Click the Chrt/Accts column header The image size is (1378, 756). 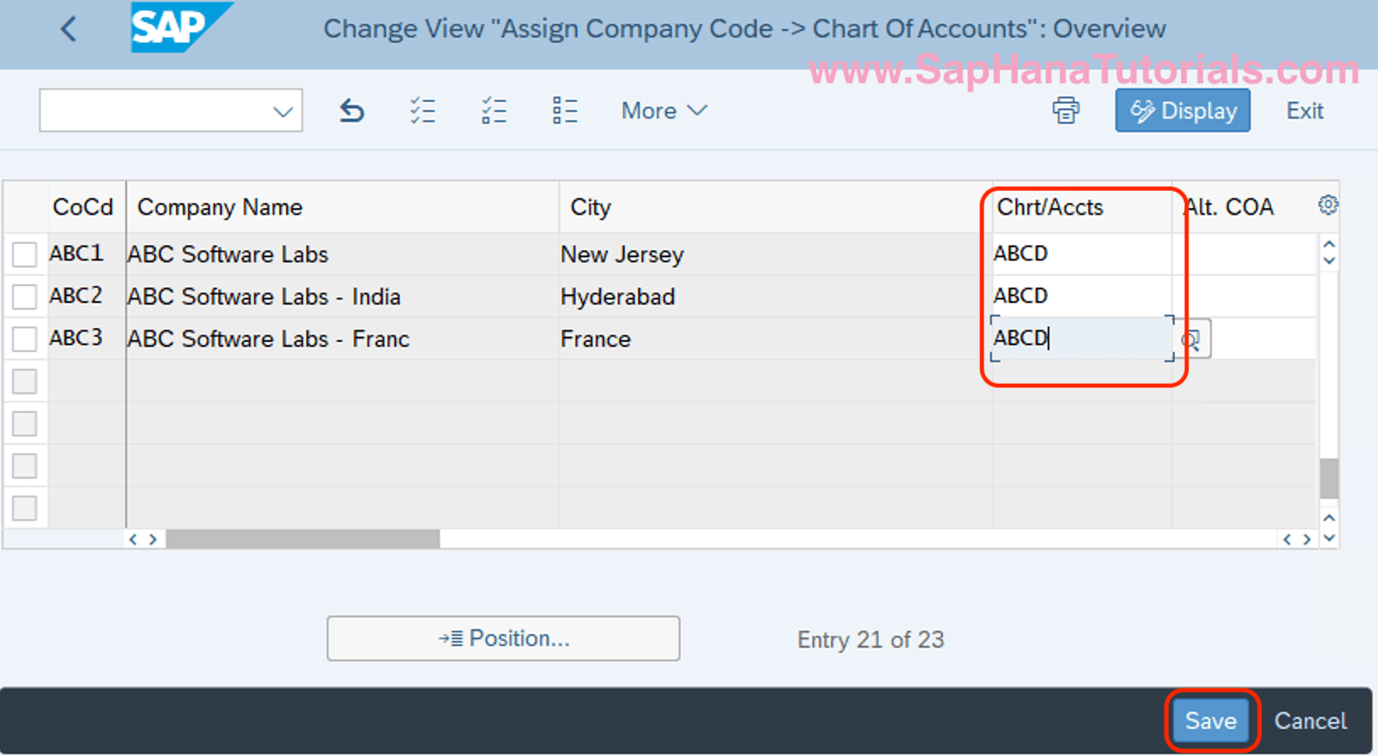[1082, 207]
